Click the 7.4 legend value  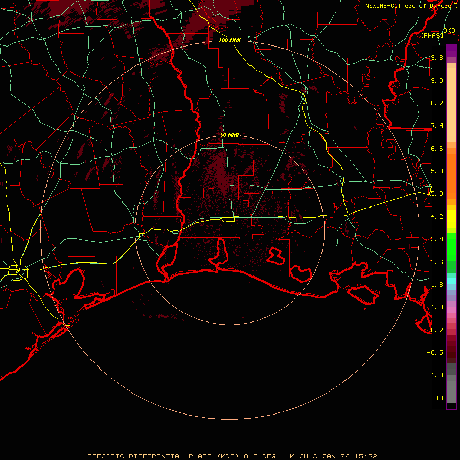pyautogui.click(x=437, y=126)
